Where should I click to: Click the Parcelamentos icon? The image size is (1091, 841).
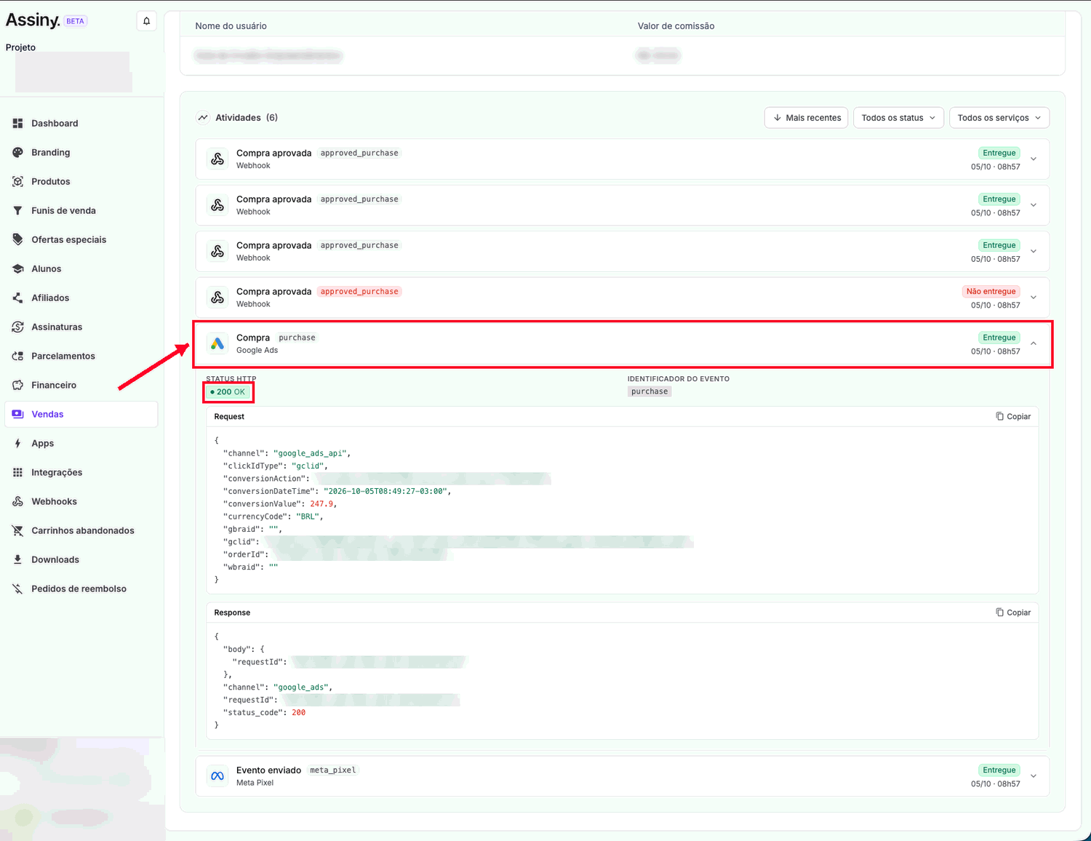17,356
